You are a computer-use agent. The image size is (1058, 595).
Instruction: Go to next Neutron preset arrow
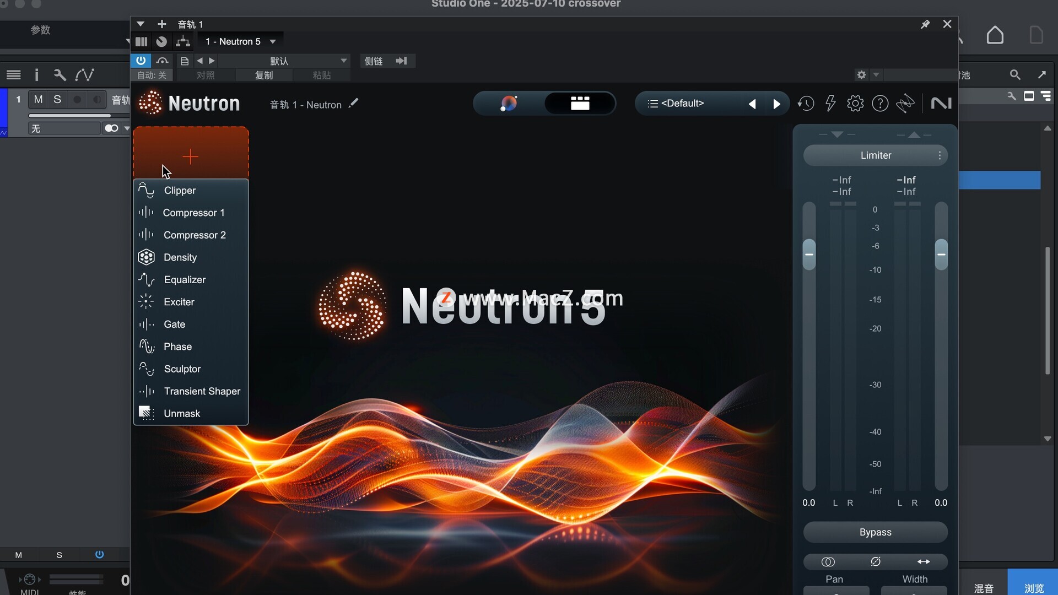(776, 104)
